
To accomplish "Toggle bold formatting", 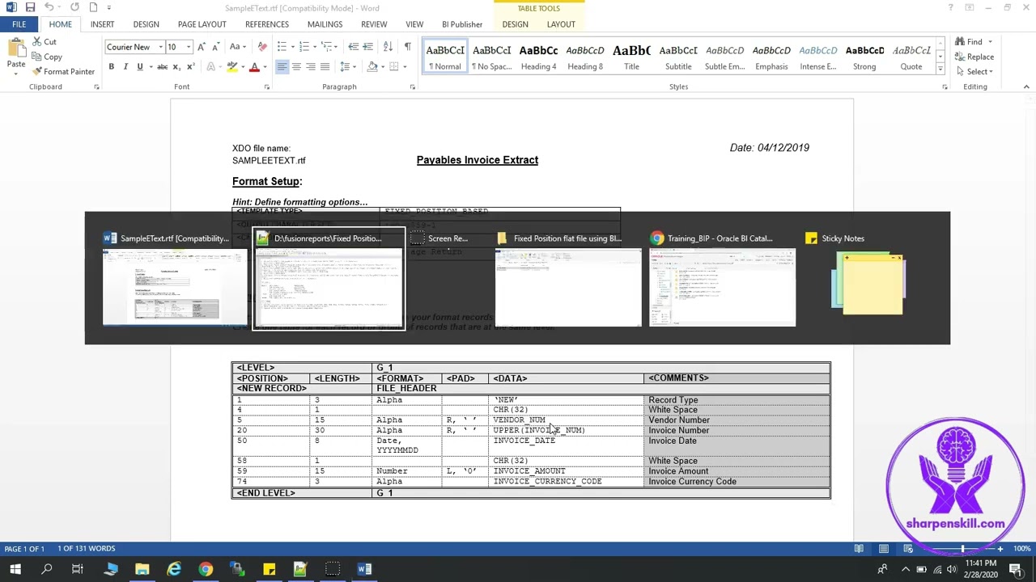I will pos(111,66).
